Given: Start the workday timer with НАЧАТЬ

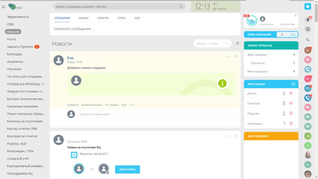Looking at the screenshot, I should pos(220,9).
